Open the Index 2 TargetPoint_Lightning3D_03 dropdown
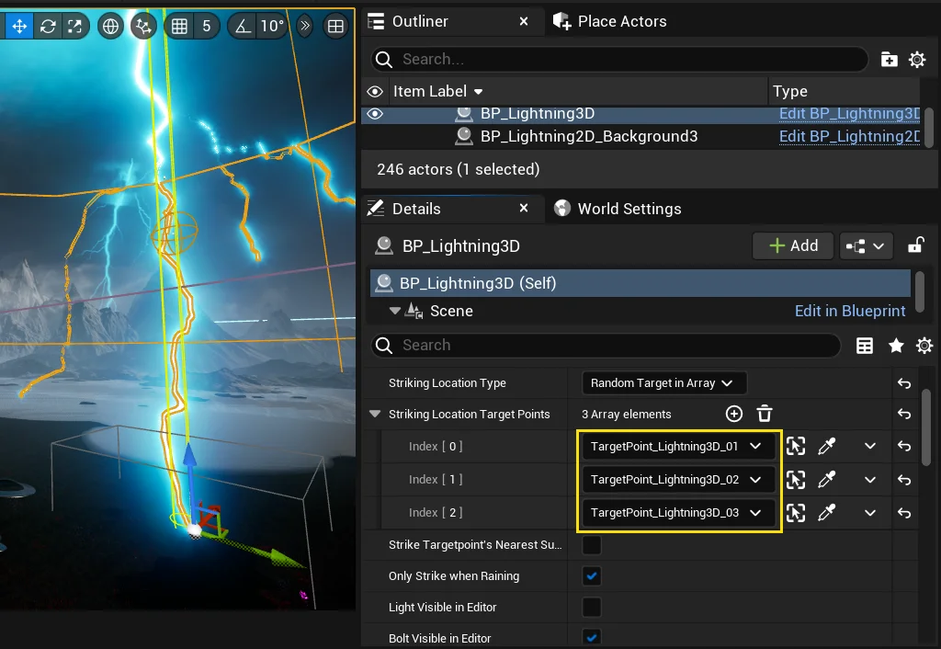 [x=676, y=513]
